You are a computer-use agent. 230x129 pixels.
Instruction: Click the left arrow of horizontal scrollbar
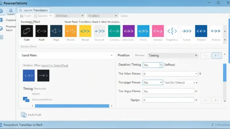pos(32,106)
